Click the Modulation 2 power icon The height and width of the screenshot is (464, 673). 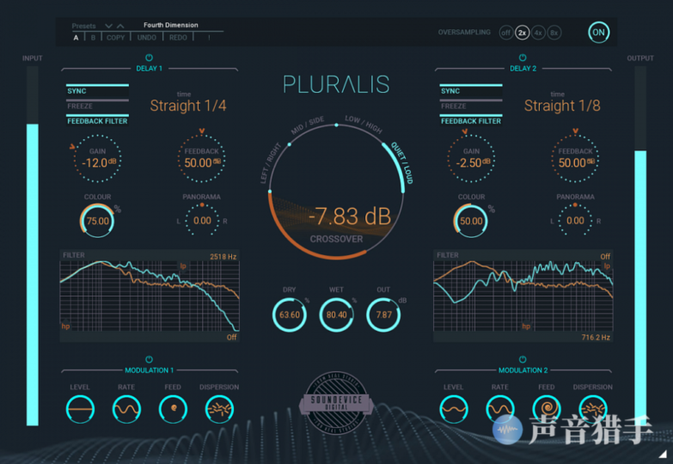523,359
